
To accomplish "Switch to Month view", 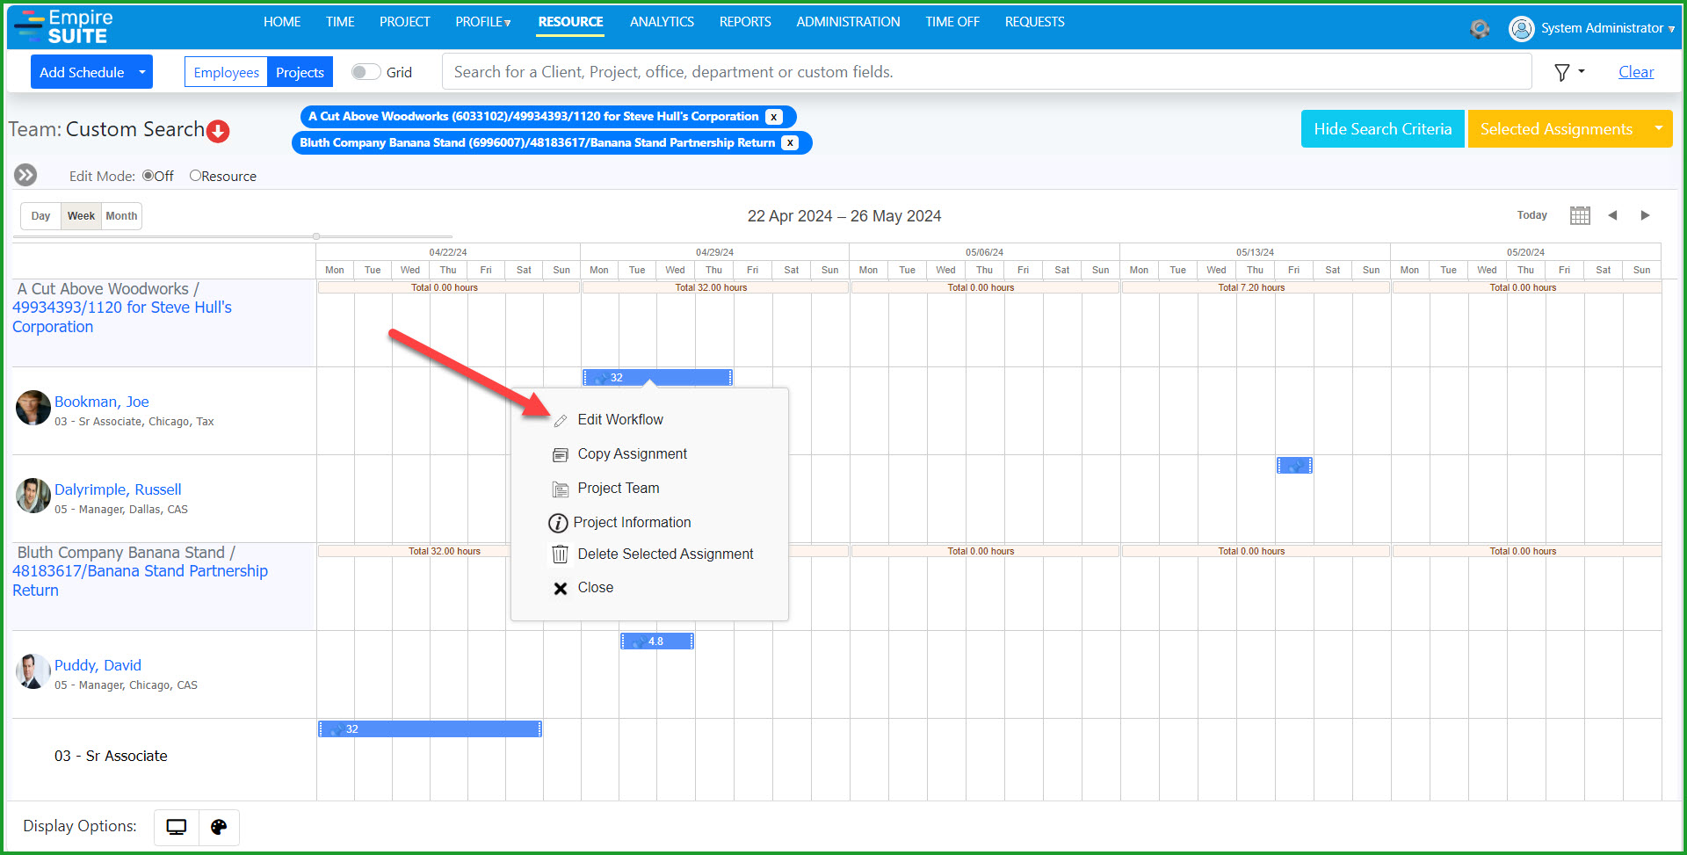I will click(121, 216).
